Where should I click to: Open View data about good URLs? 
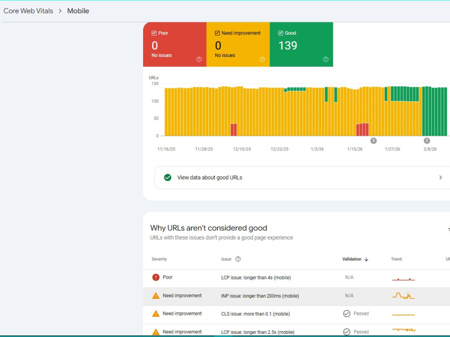pos(303,178)
